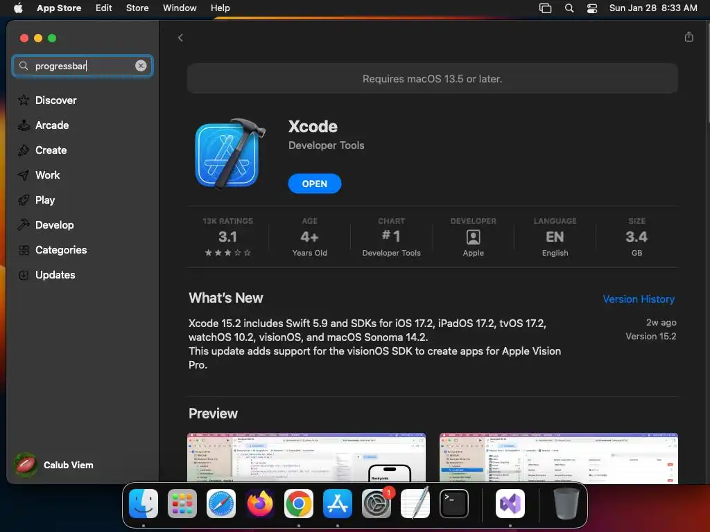Open Spotlight search in menu bar
The height and width of the screenshot is (532, 710).
click(569, 8)
